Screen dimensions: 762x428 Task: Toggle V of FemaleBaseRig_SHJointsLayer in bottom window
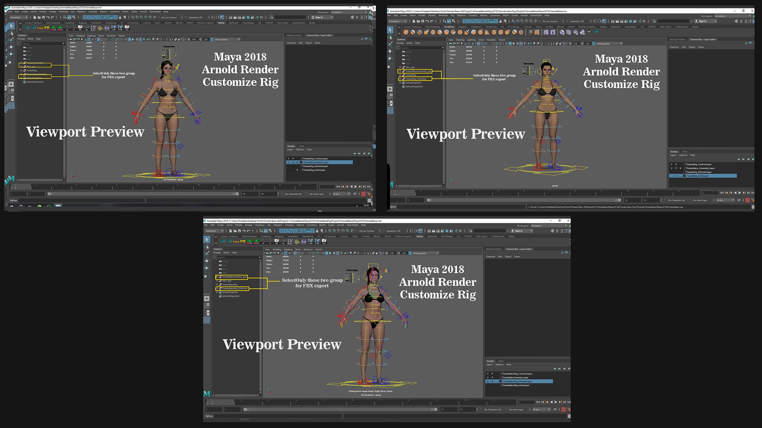click(x=488, y=381)
